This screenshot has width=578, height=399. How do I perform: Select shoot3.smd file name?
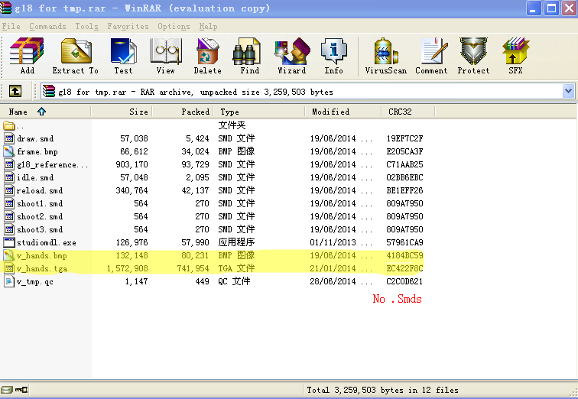coord(40,229)
